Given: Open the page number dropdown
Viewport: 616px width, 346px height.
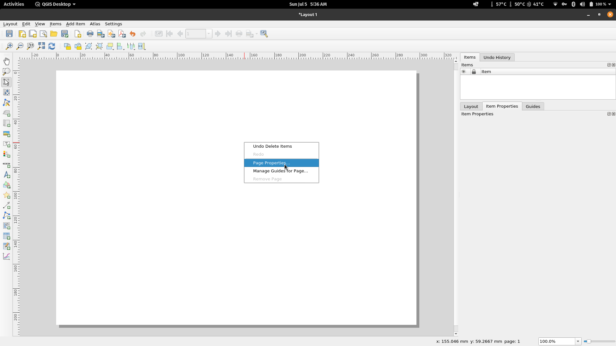Looking at the screenshot, I should (x=209, y=34).
